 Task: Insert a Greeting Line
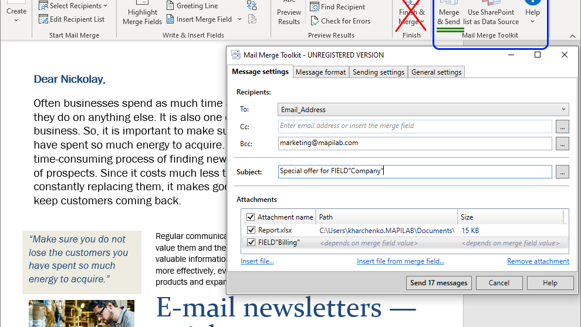point(192,5)
